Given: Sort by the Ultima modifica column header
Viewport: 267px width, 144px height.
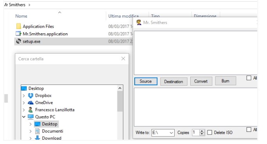Looking at the screenshot, I should (x=123, y=16).
